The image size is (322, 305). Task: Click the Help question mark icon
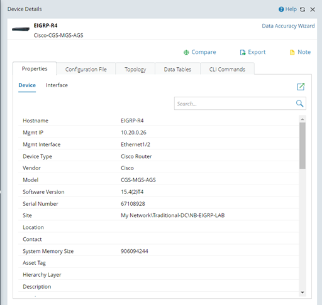point(281,9)
